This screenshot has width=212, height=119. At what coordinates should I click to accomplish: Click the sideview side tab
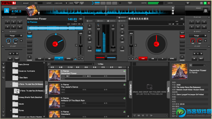pos(131,90)
